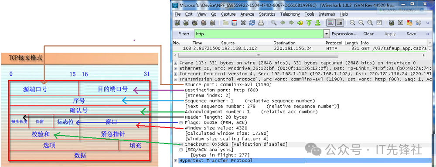436x167 pixels.
Task: Open preferences wrench-and-screwdriver icon
Action: pyautogui.click(x=418, y=23)
